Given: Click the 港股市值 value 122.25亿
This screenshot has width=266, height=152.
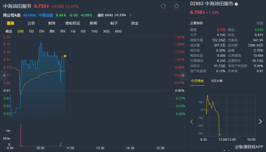Looking at the screenshot, I should [x=219, y=40].
